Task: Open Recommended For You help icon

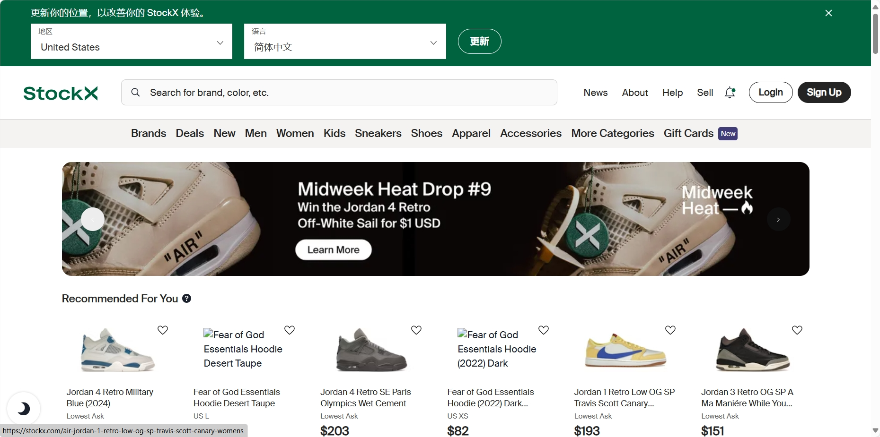Action: pos(187,299)
